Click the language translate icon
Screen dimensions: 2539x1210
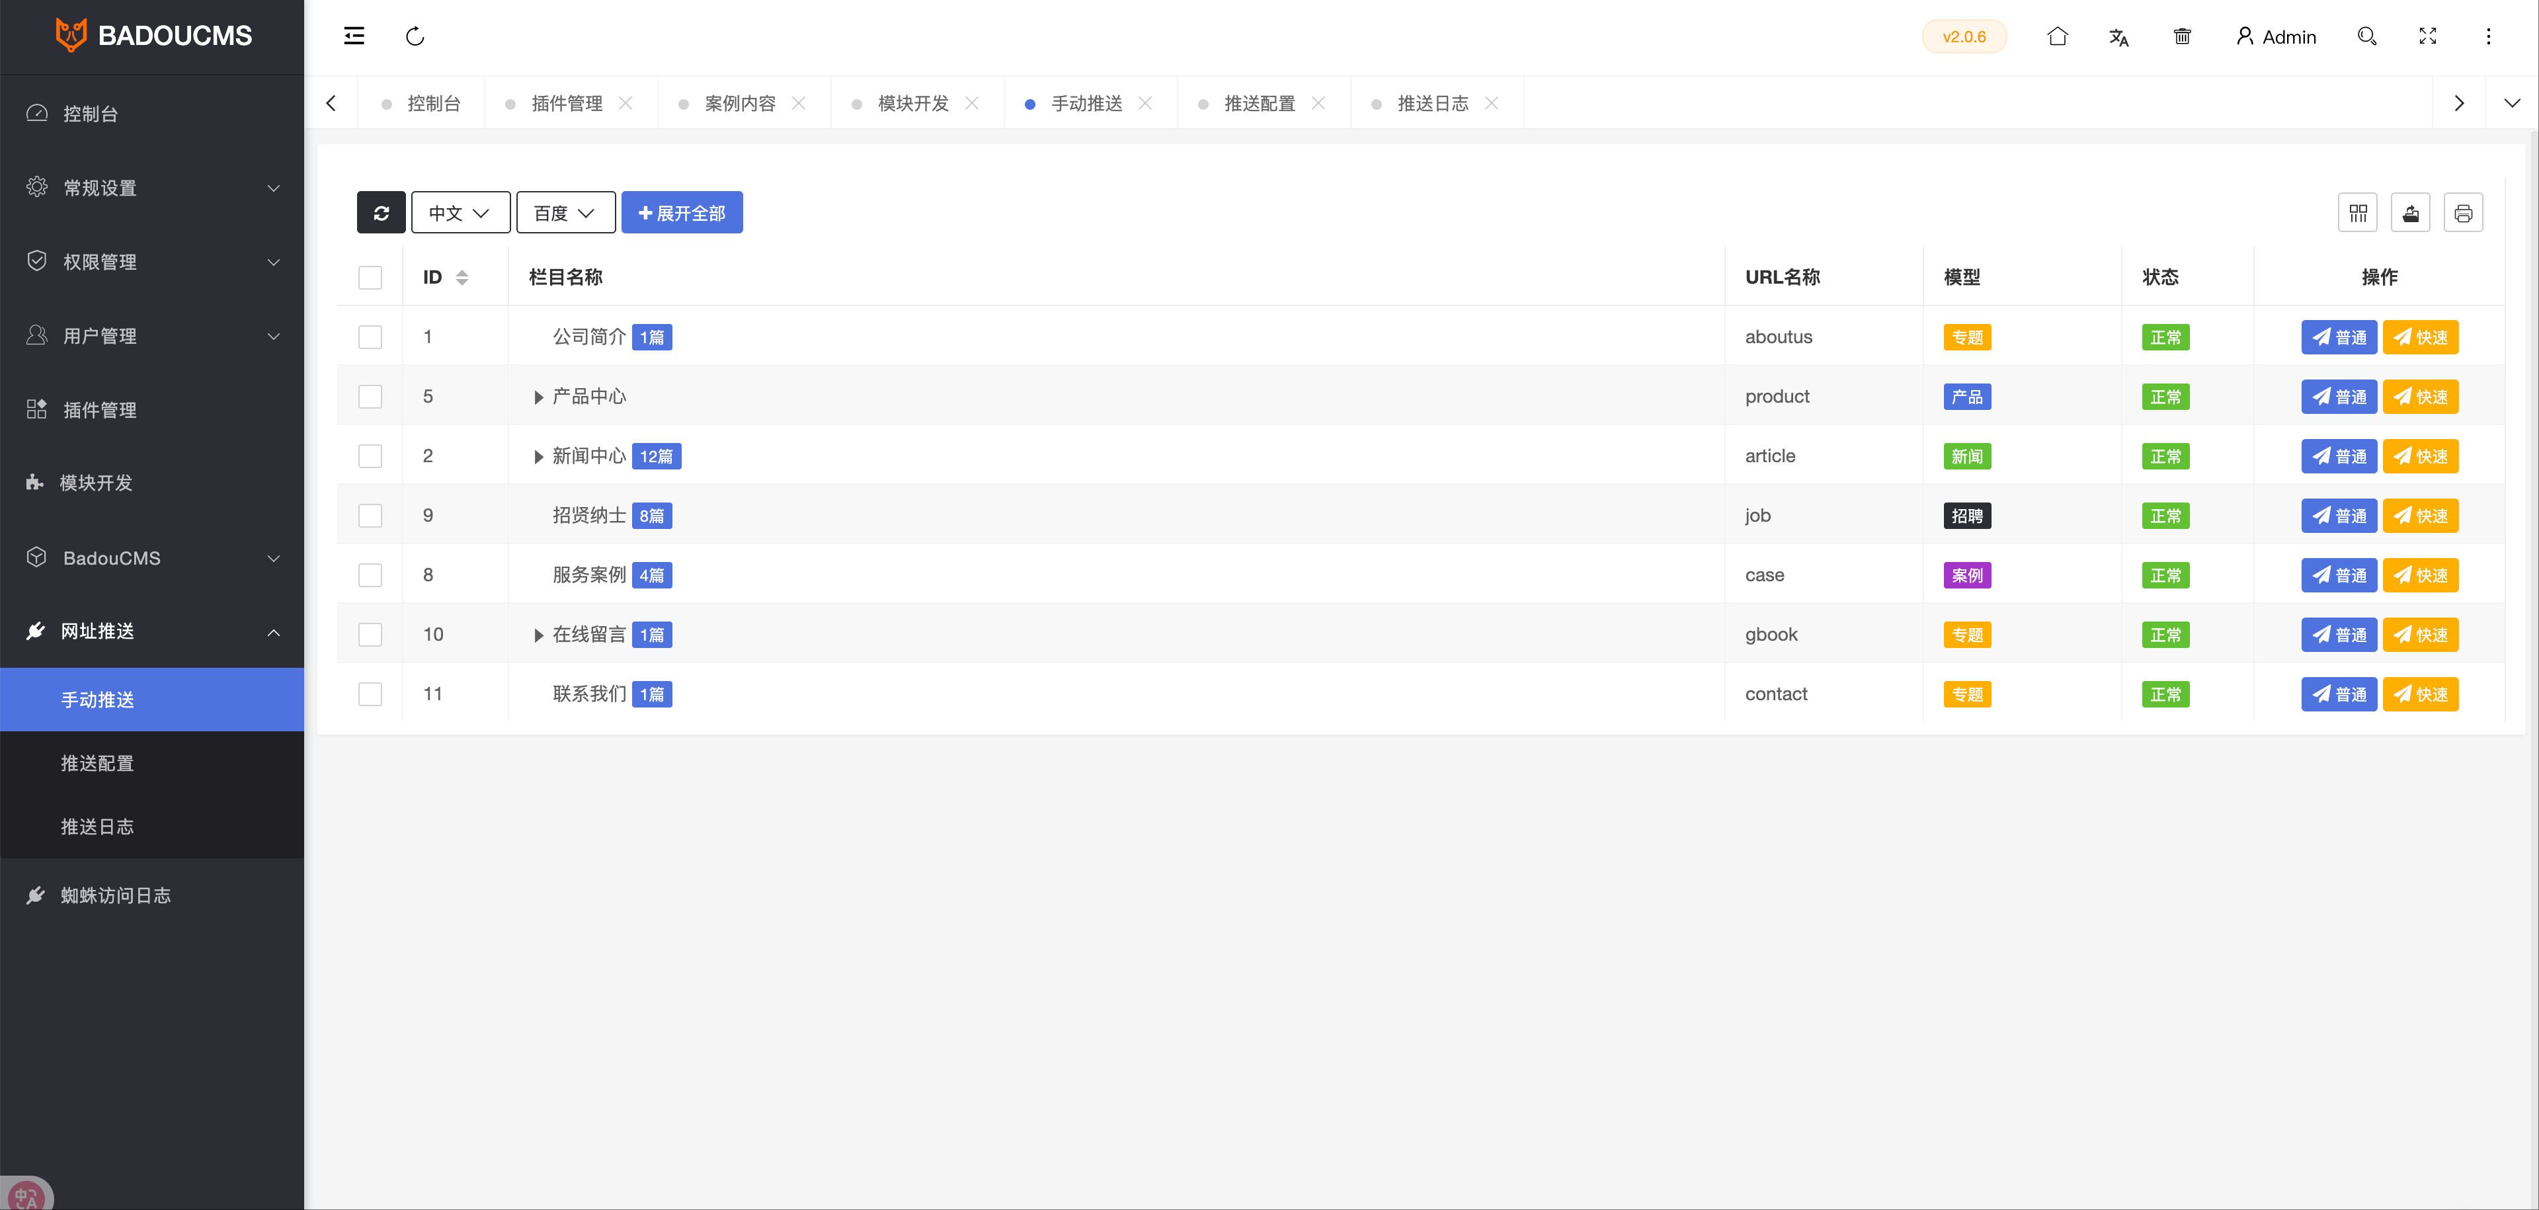tap(2119, 36)
